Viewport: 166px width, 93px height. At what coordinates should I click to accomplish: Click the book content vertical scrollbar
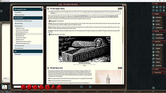coord(123,35)
